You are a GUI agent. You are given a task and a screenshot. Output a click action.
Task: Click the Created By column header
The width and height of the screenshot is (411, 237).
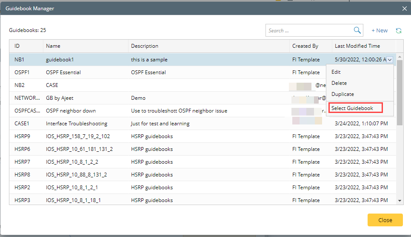click(x=305, y=46)
